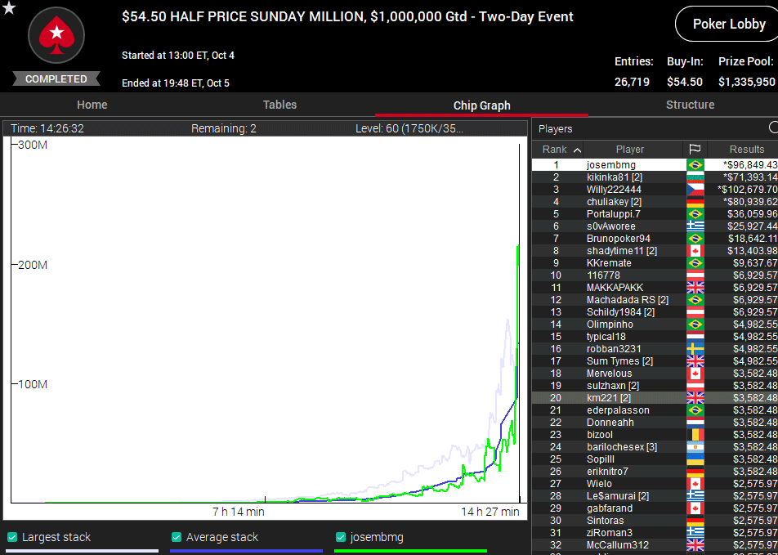Screen dimensions: 778x555
Task: Click the Average stack blue line swatch
Action: pyautogui.click(x=246, y=551)
